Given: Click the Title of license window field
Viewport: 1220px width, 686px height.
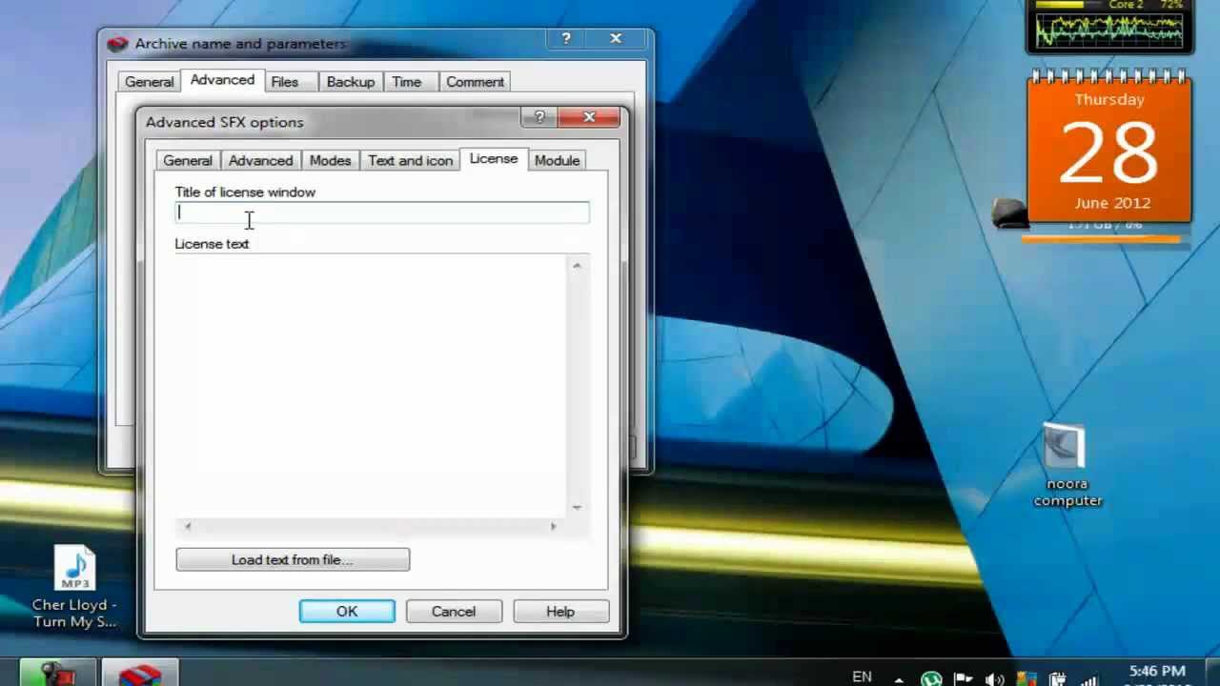Looking at the screenshot, I should (382, 212).
